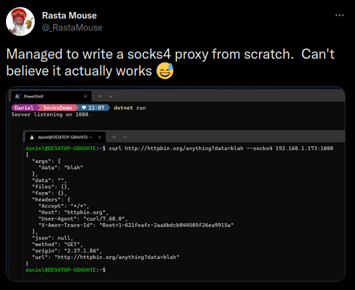Click the Daniel prompt segment
The height and width of the screenshot is (290, 355).
[x=24, y=108]
